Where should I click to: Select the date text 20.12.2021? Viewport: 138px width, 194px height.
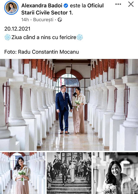point(17,29)
